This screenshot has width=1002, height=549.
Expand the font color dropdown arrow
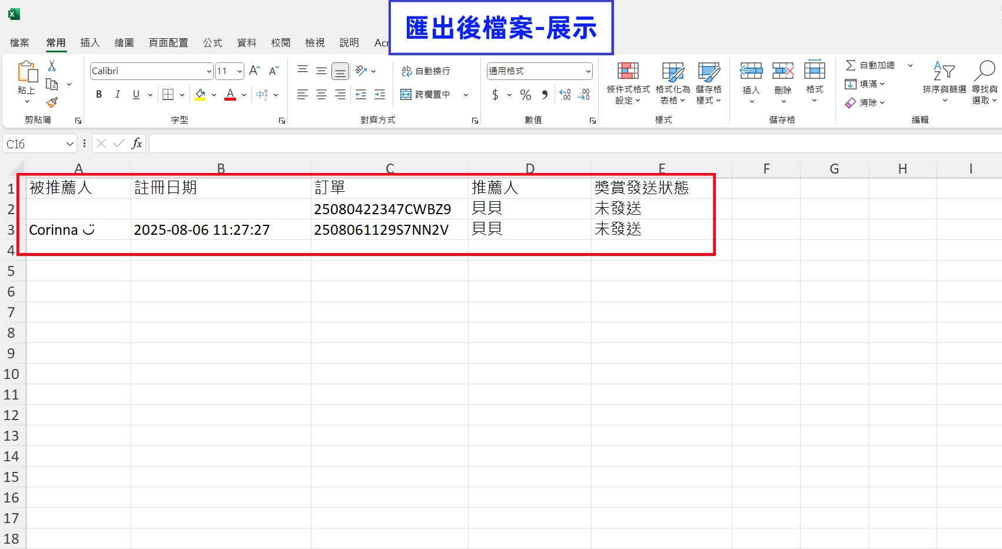(244, 95)
